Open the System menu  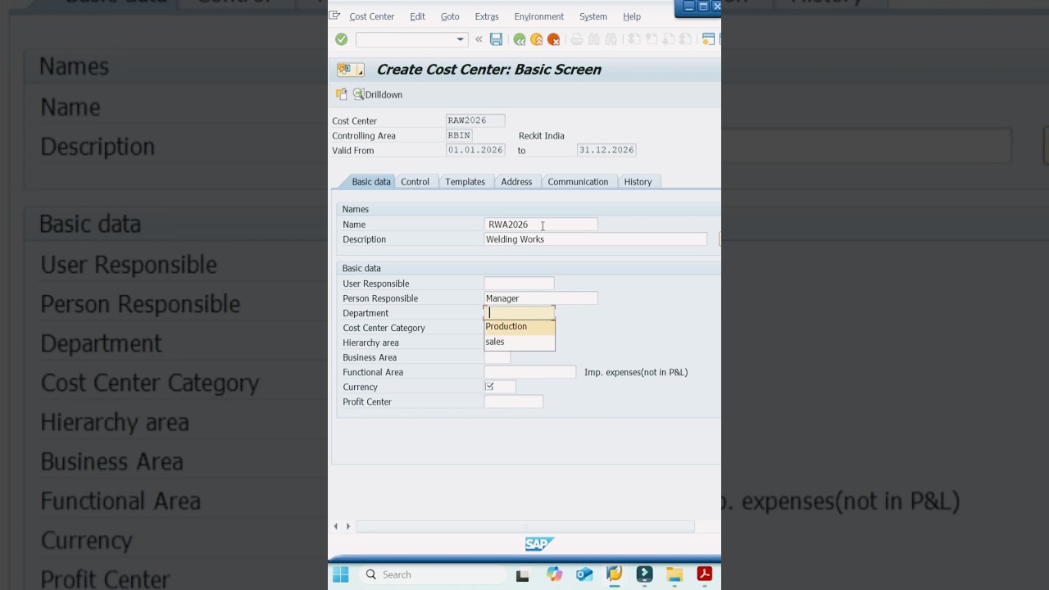(x=593, y=16)
